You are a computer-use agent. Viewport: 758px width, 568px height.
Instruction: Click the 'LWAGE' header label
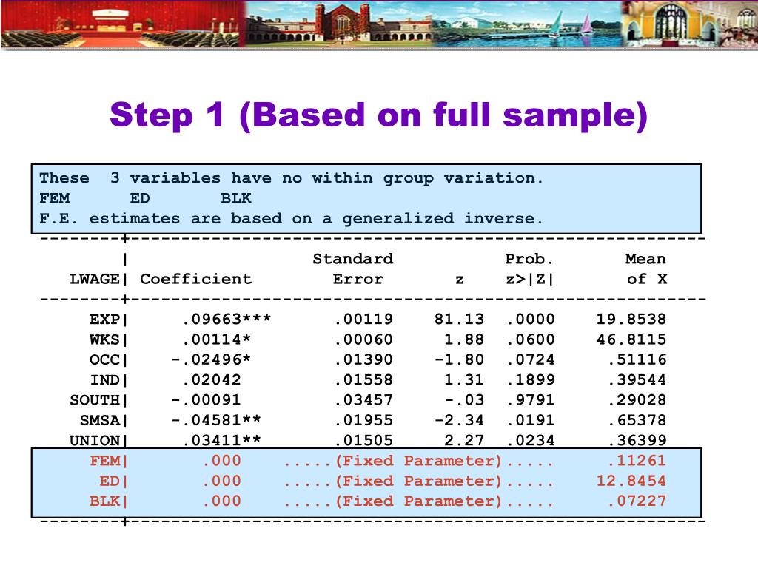(x=94, y=279)
